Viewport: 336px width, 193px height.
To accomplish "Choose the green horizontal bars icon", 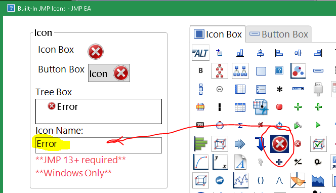I will (200, 144).
